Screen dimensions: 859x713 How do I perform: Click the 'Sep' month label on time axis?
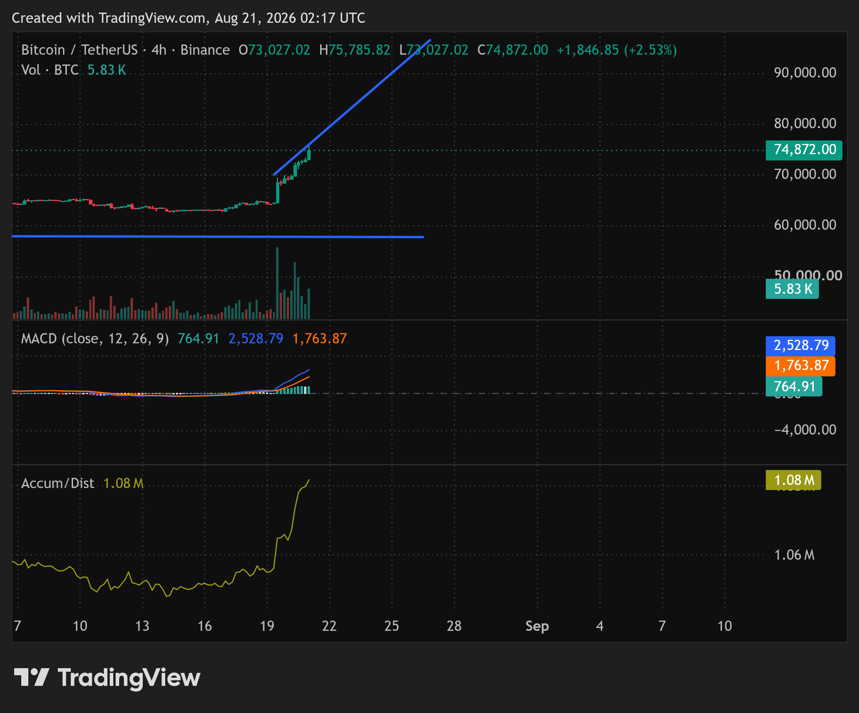click(x=537, y=626)
